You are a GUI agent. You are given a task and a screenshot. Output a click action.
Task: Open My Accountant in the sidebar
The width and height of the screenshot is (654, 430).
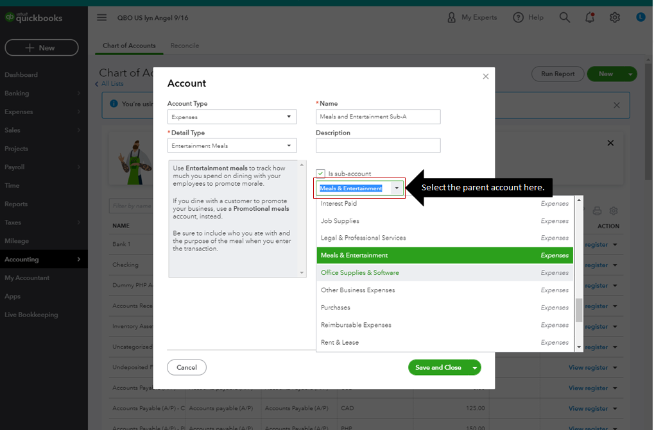(27, 277)
